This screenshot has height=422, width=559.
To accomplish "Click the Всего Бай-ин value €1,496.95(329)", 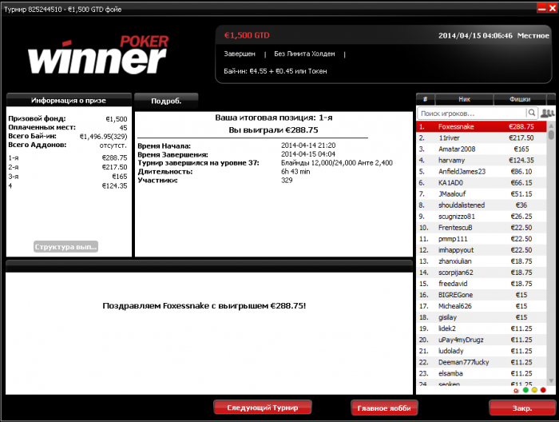I will (103, 137).
